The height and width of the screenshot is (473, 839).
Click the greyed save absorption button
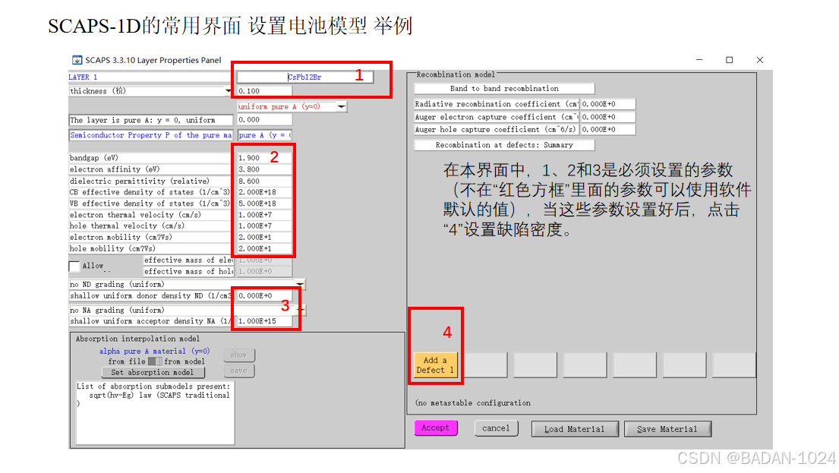[x=238, y=371]
